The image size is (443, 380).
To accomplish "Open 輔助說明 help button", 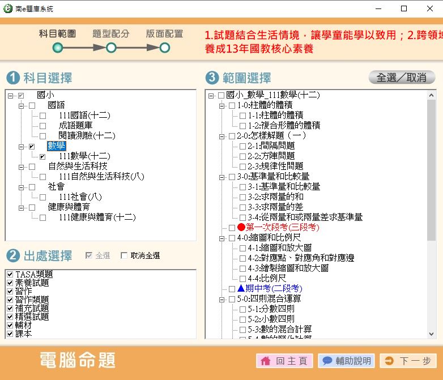I will coord(346,361).
